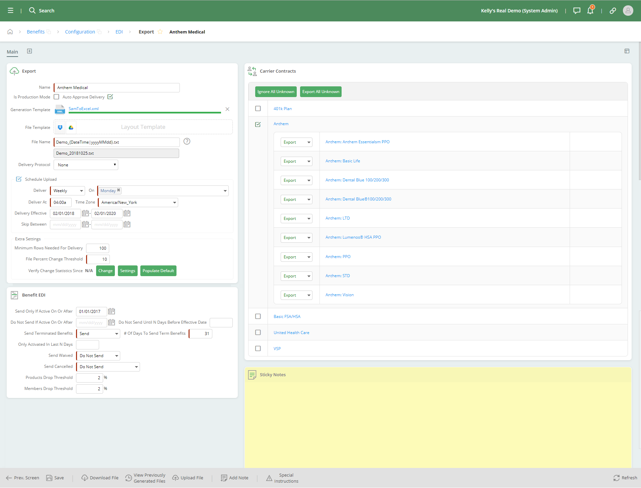This screenshot has width=641, height=488.
Task: Open Export dropdown for Anthem Essentialsm PPO
Action: point(296,142)
